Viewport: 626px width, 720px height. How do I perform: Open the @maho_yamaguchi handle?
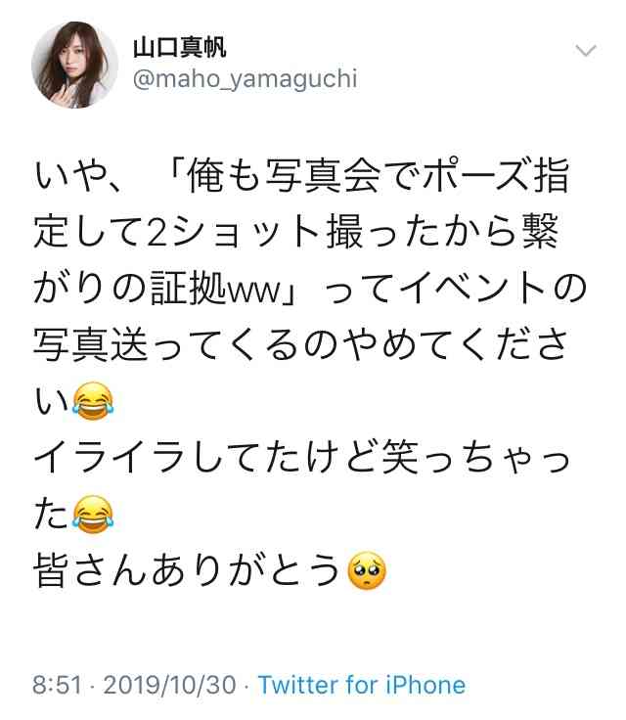[245, 79]
